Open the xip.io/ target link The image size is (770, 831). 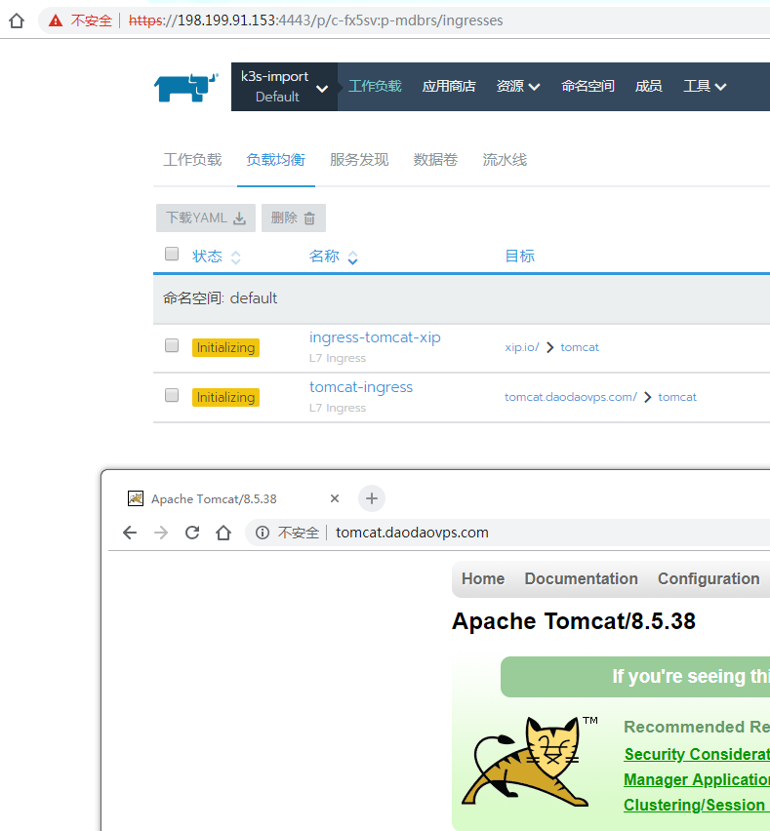[x=522, y=347]
